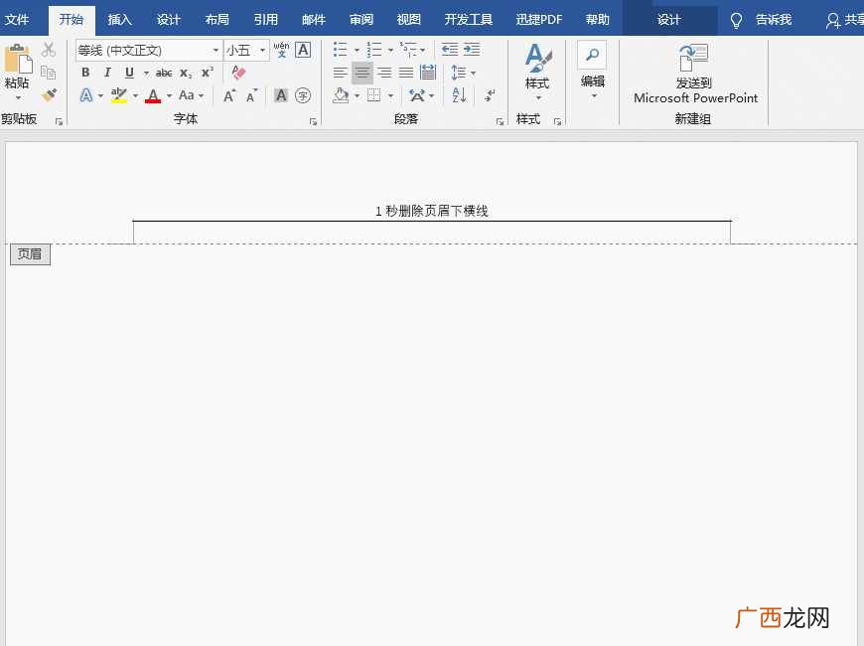Open the borders dropdown arrow
Viewport: 864px width, 646px height.
[390, 96]
